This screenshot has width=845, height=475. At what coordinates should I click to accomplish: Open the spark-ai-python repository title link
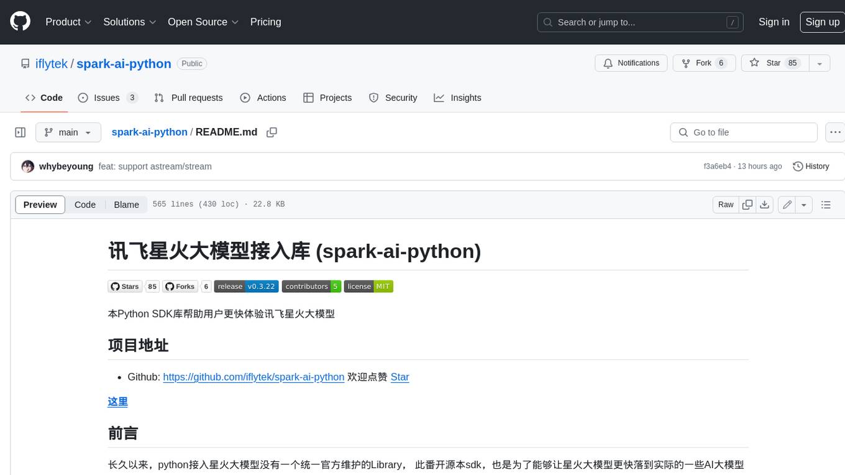tap(124, 63)
